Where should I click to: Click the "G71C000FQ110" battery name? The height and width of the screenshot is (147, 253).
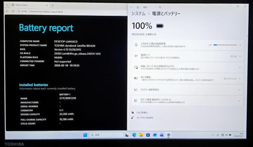click(68, 98)
